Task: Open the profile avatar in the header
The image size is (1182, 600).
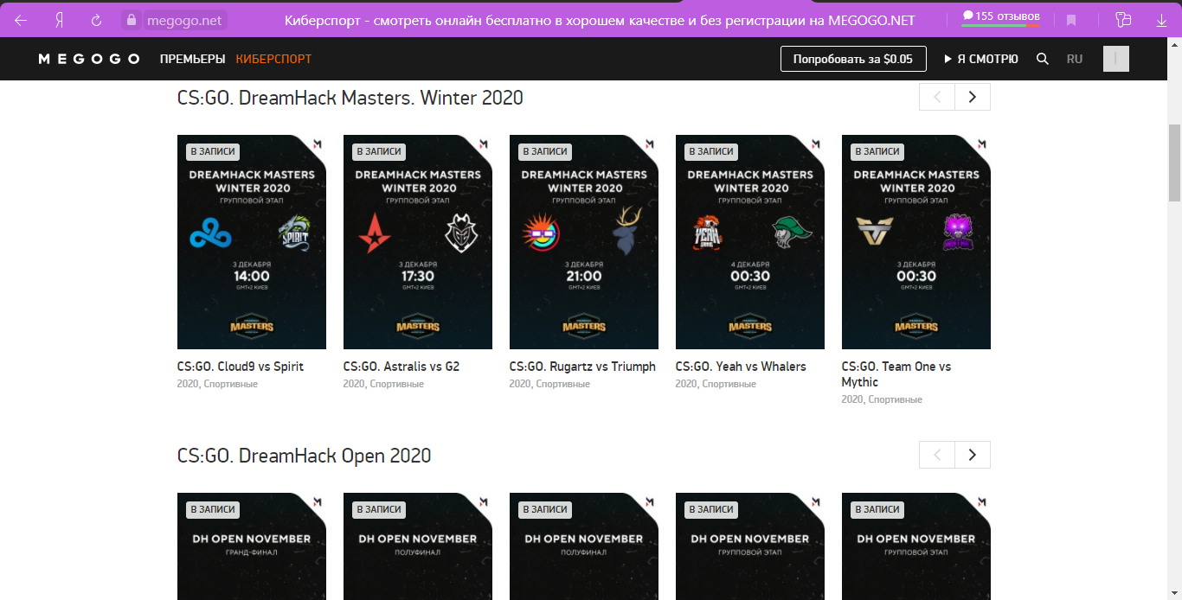Action: point(1116,59)
